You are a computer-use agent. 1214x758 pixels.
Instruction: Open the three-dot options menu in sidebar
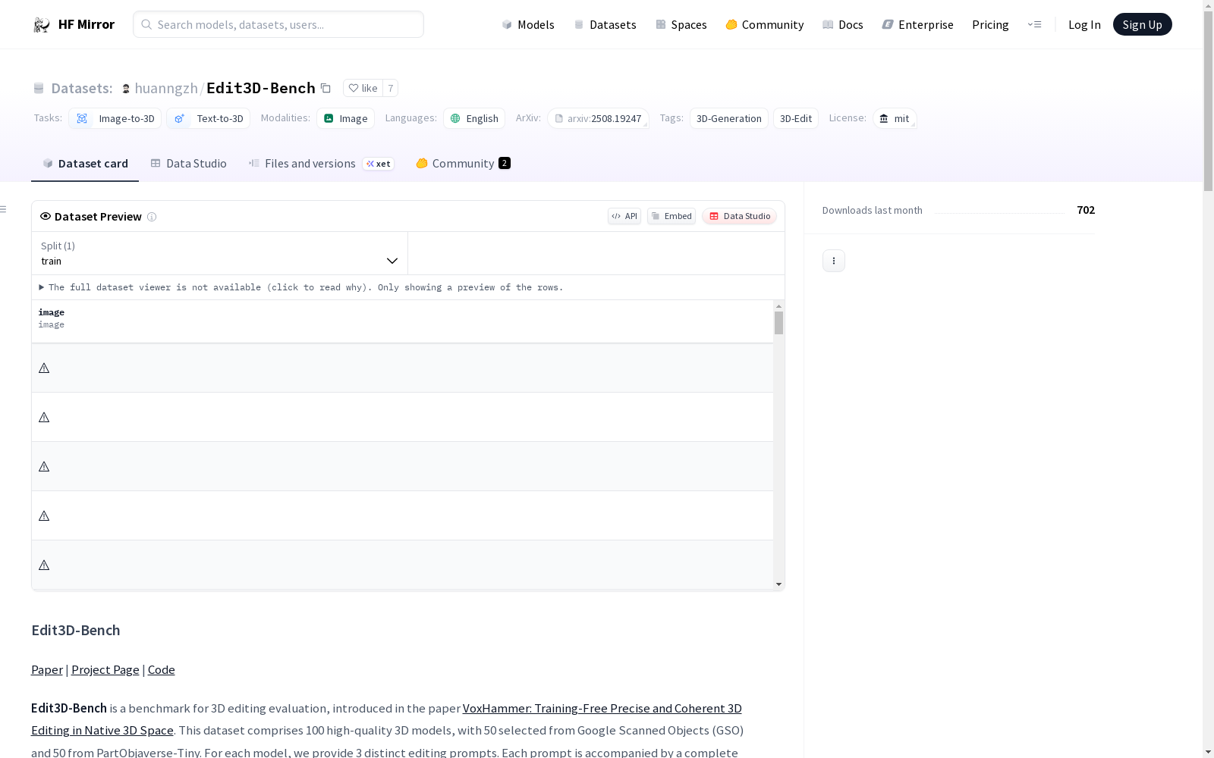point(834,261)
